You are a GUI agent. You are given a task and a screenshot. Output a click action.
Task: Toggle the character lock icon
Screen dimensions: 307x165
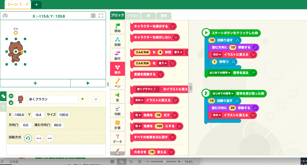pyautogui.click(x=11, y=103)
